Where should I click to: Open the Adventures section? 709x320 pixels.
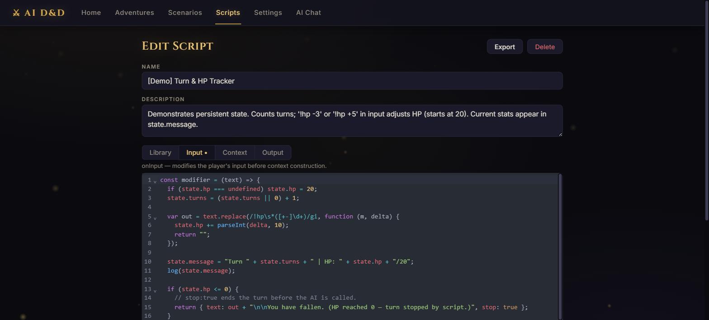(x=134, y=13)
